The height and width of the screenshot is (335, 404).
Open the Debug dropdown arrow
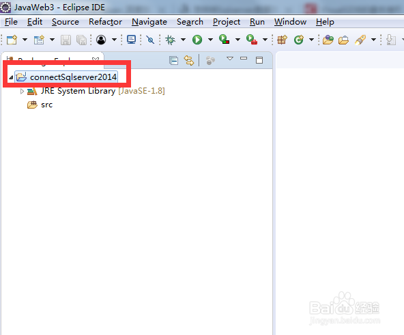(183, 40)
